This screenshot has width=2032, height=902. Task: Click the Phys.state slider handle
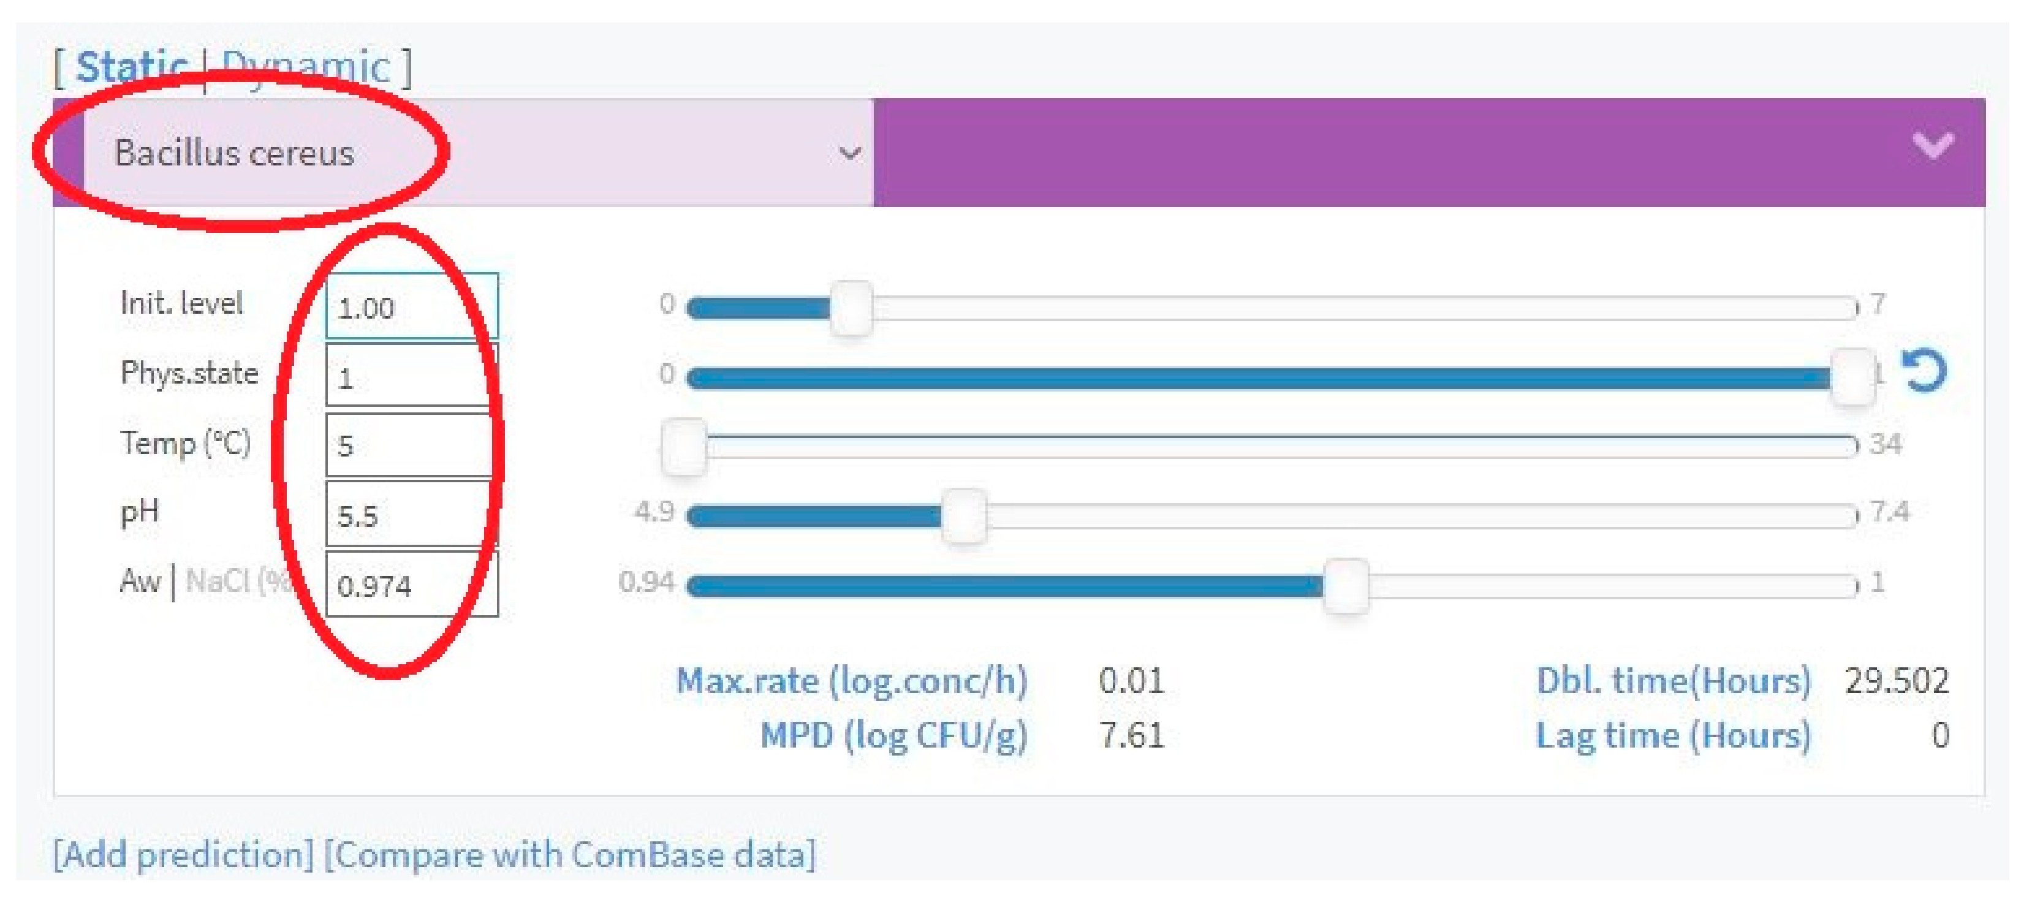pos(1851,377)
